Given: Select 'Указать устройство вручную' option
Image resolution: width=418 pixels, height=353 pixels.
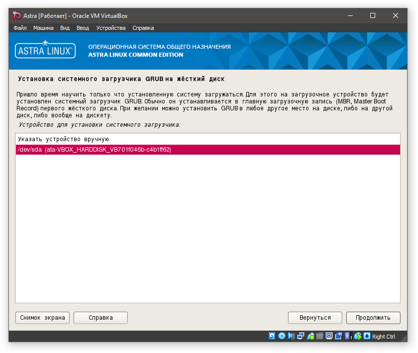Looking at the screenshot, I should (x=208, y=139).
